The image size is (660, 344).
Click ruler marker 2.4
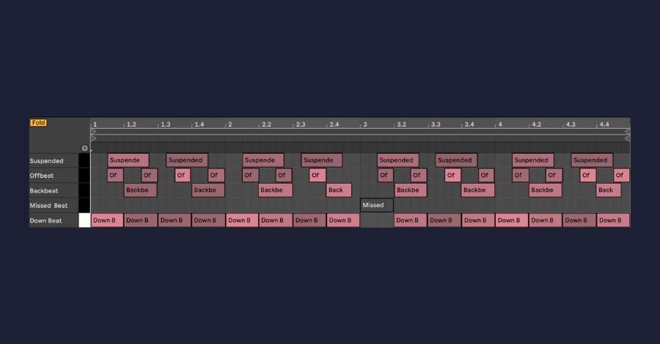pyautogui.click(x=334, y=124)
